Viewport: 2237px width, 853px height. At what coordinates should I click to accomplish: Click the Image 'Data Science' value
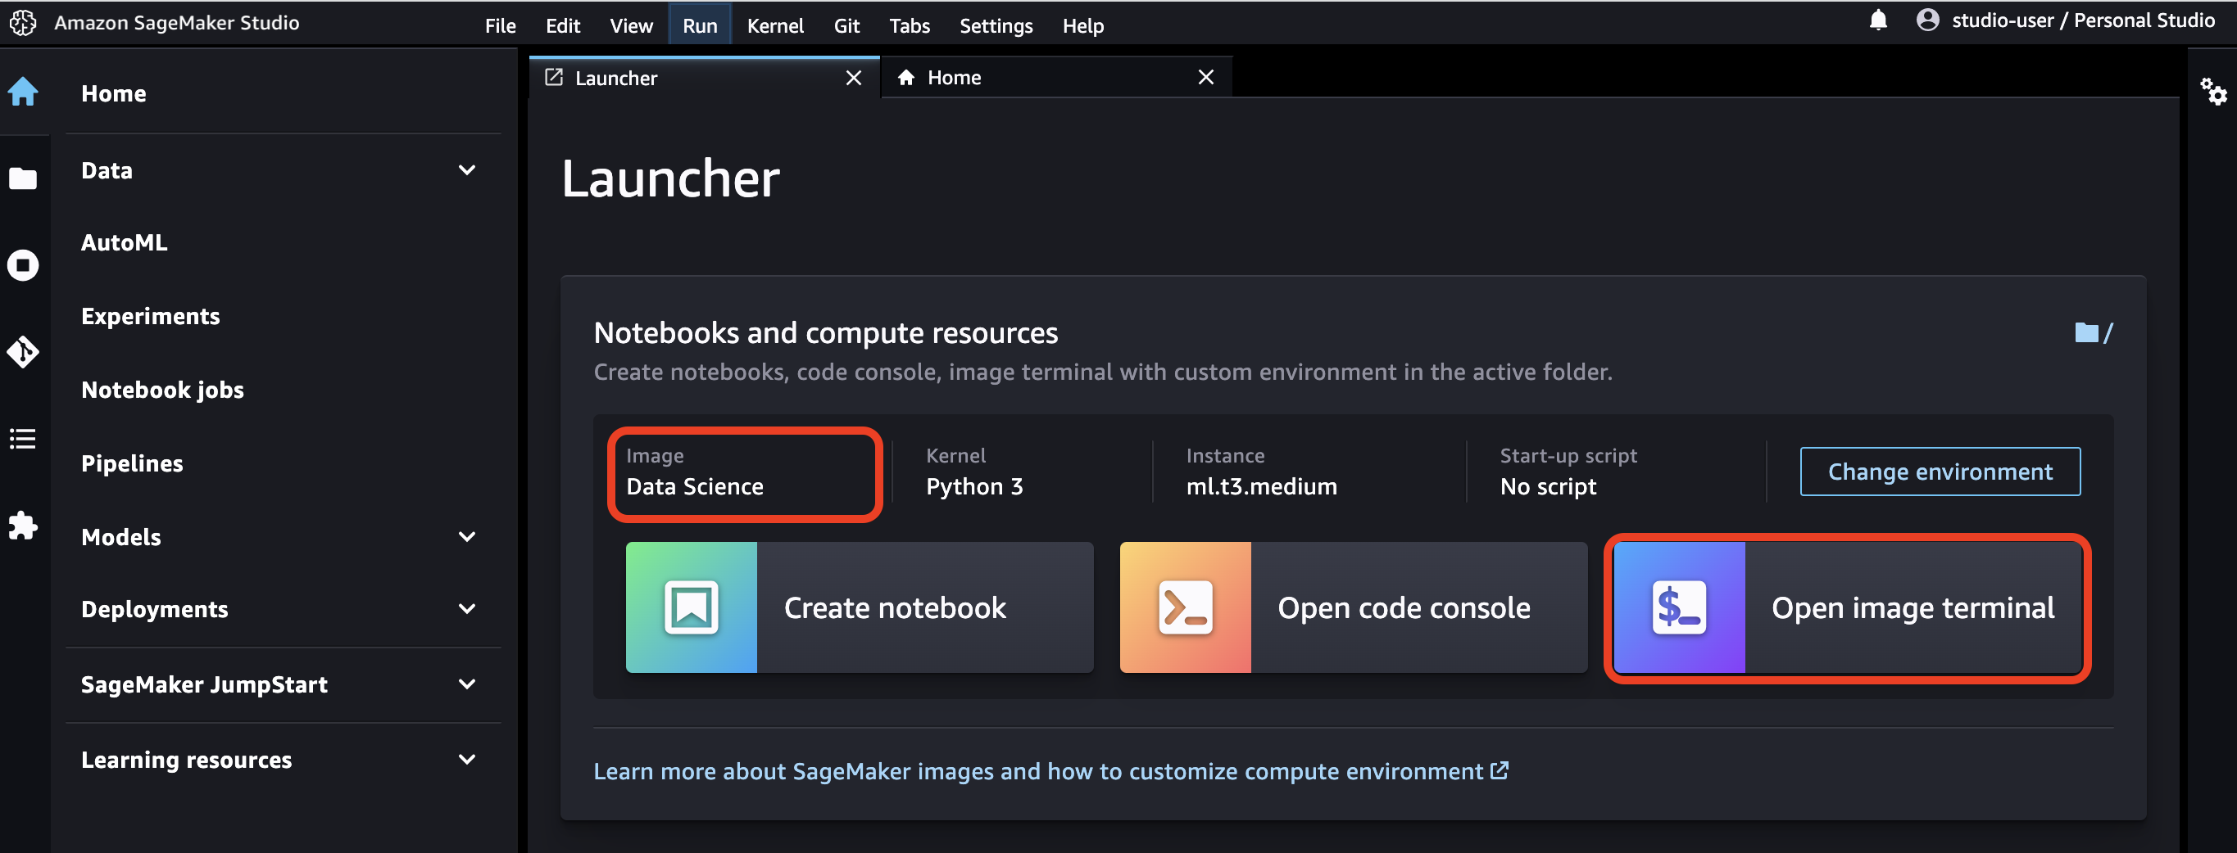(695, 487)
